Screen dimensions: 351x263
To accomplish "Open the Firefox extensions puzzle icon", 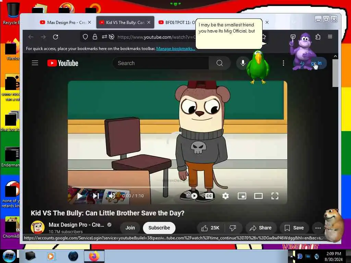I will (x=318, y=37).
